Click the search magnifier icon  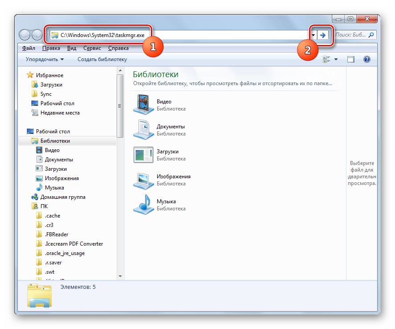coord(371,35)
